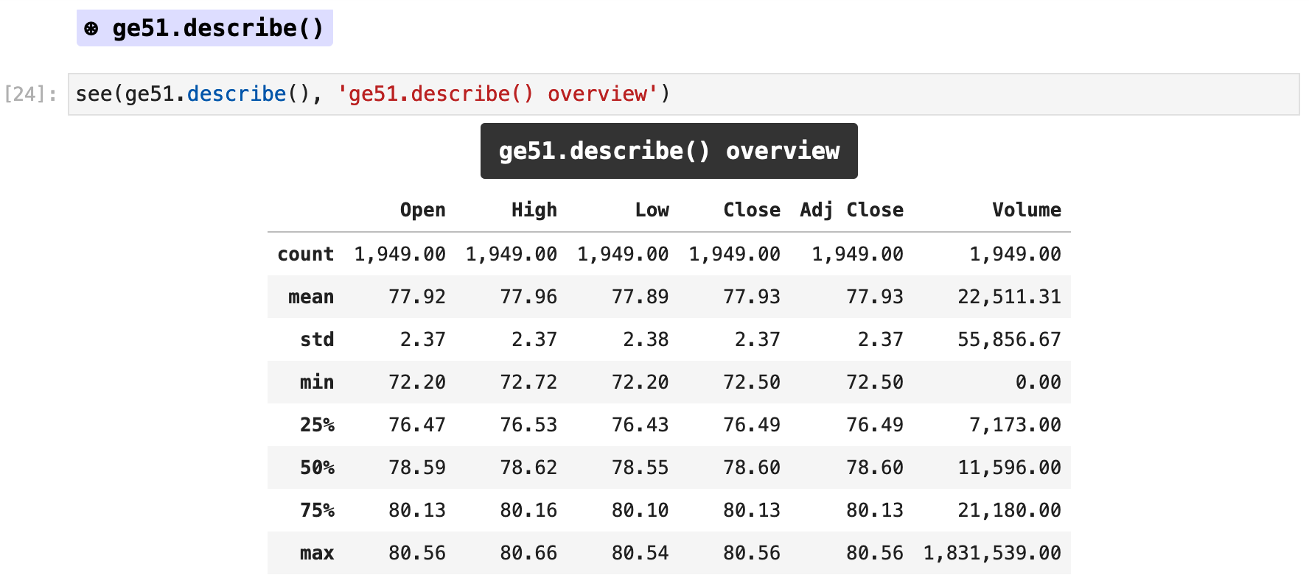Select the count row label
This screenshot has height=586, width=1309.
[x=306, y=254]
